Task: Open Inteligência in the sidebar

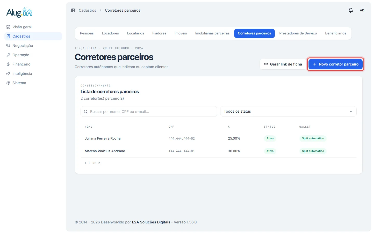Action: 33,74
